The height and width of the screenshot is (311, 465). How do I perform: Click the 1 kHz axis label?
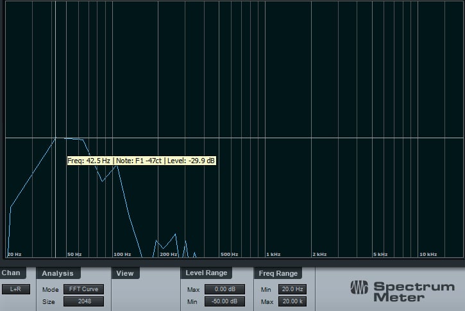tap(273, 254)
